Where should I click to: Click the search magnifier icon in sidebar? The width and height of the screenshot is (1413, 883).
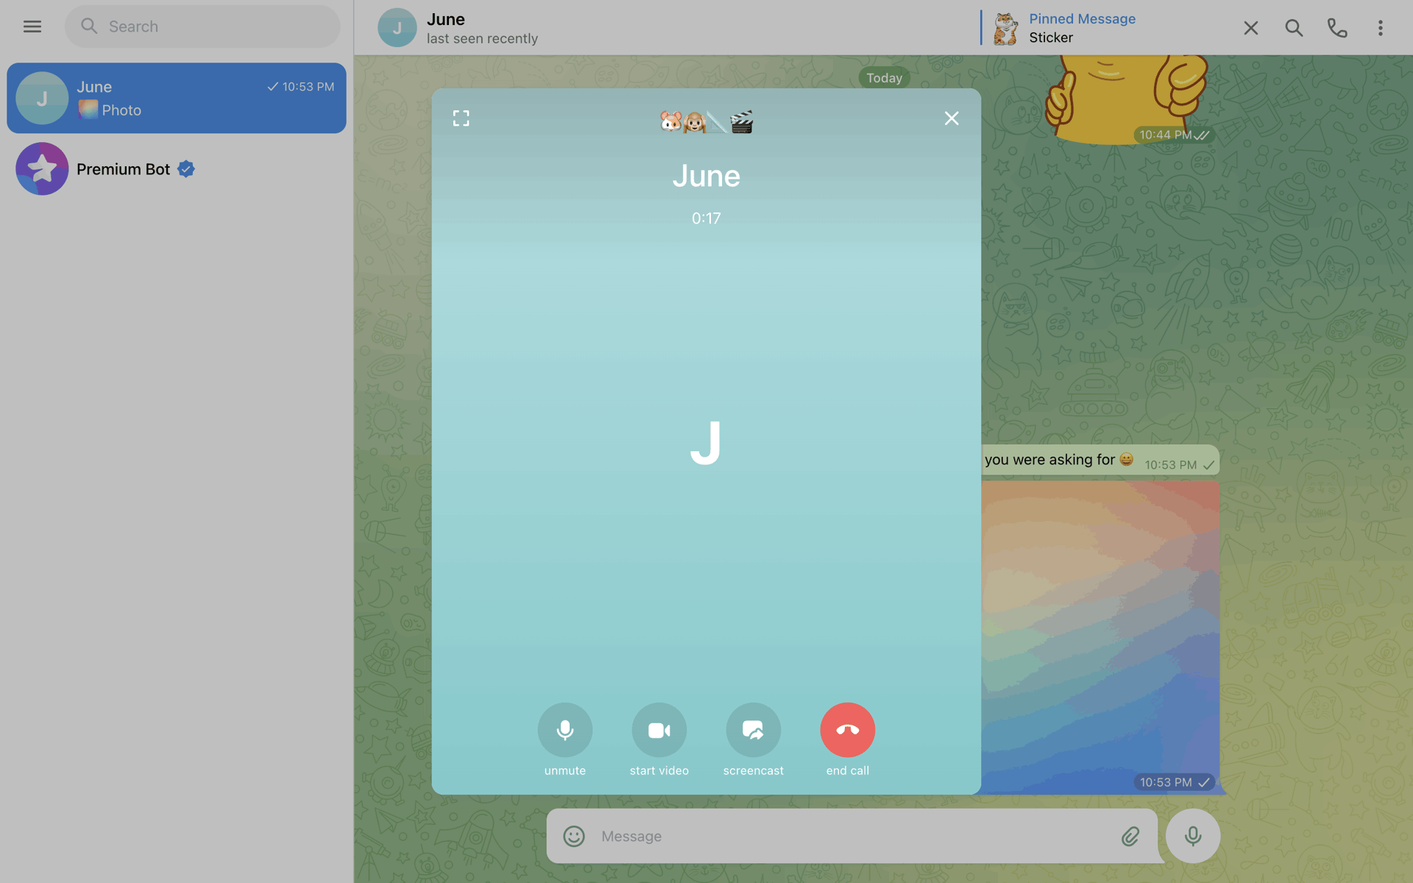[89, 26]
